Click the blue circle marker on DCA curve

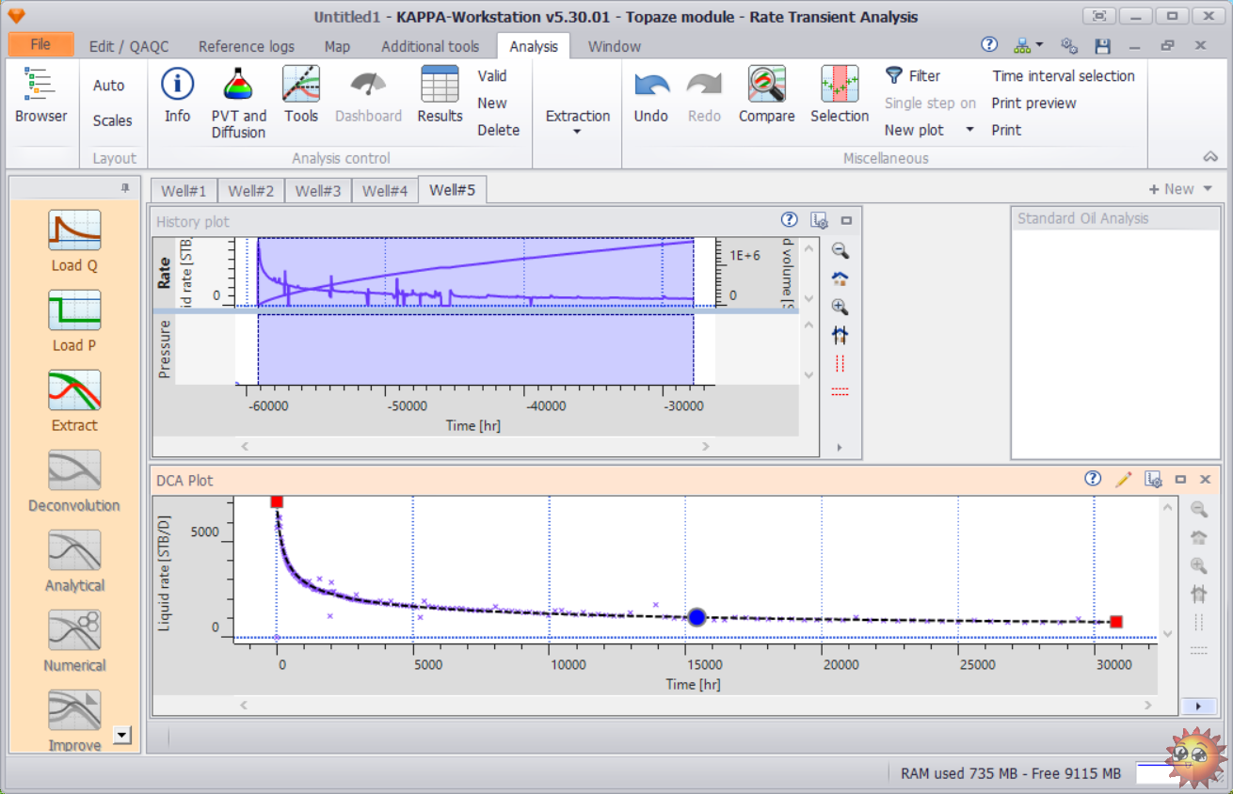pos(697,617)
